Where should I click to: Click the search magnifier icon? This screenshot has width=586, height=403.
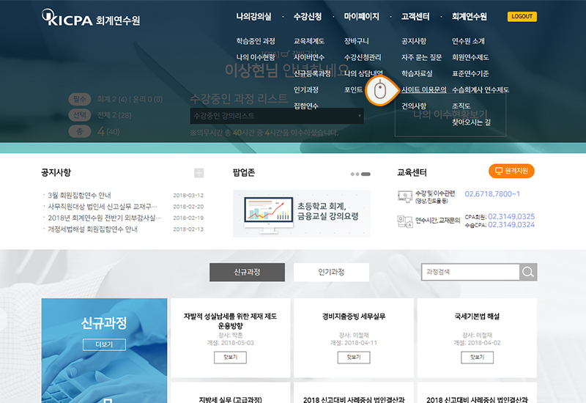tap(528, 272)
